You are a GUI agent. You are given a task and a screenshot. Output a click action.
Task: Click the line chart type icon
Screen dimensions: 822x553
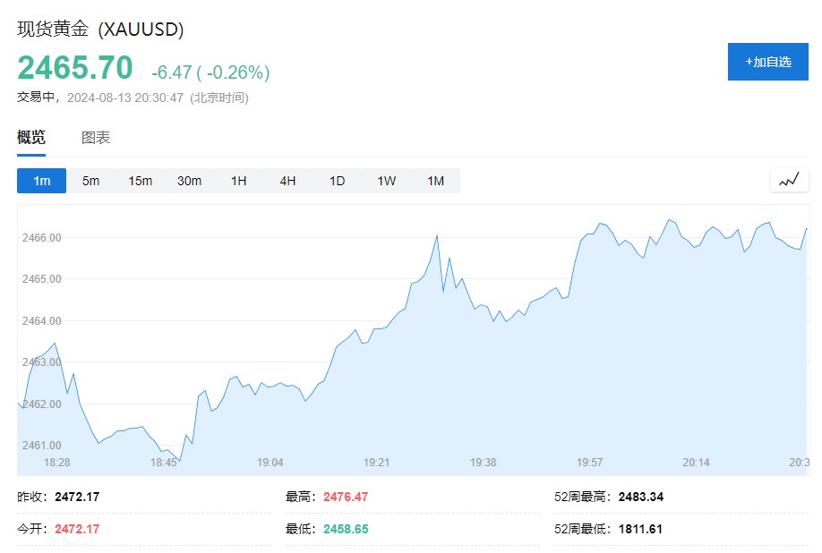pyautogui.click(x=789, y=180)
